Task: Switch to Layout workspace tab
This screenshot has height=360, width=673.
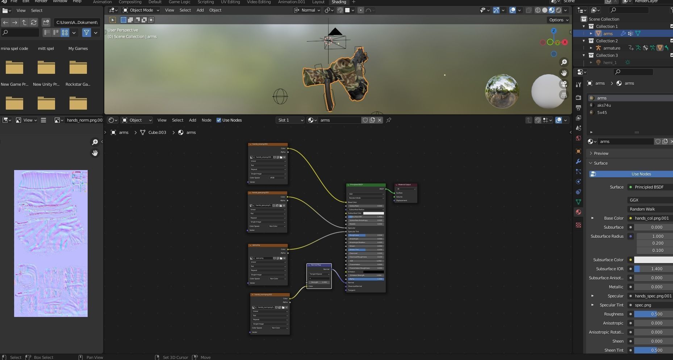Action: click(318, 2)
